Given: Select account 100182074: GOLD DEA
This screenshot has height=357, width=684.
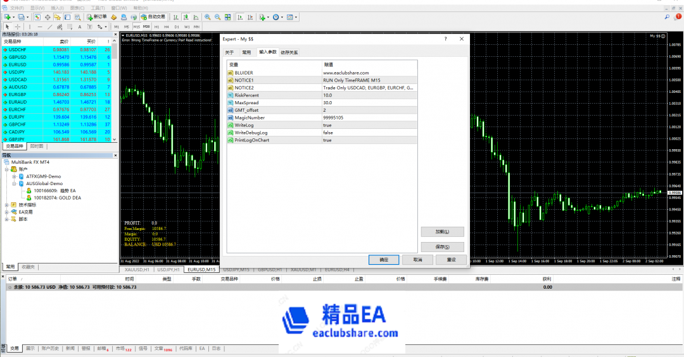Looking at the screenshot, I should click(57, 198).
